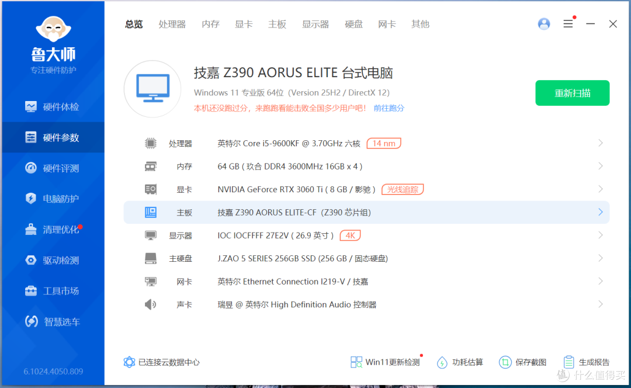Expand the 网卡 row chevron
631x388 pixels.
[601, 281]
